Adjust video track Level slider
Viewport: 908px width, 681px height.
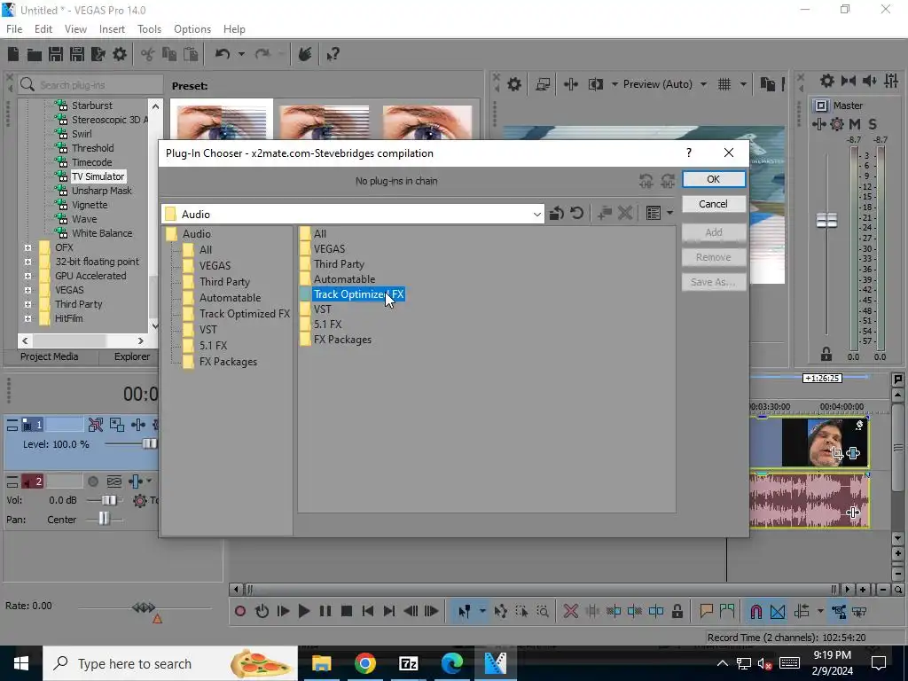coord(149,444)
